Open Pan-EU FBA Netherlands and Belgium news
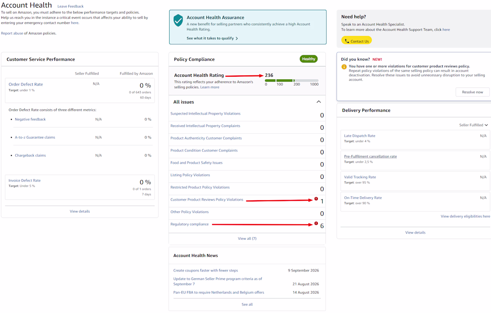This screenshot has width=491, height=313. tap(219, 292)
